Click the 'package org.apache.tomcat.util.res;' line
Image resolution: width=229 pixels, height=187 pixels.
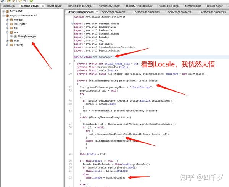pyautogui.click(x=100, y=17)
